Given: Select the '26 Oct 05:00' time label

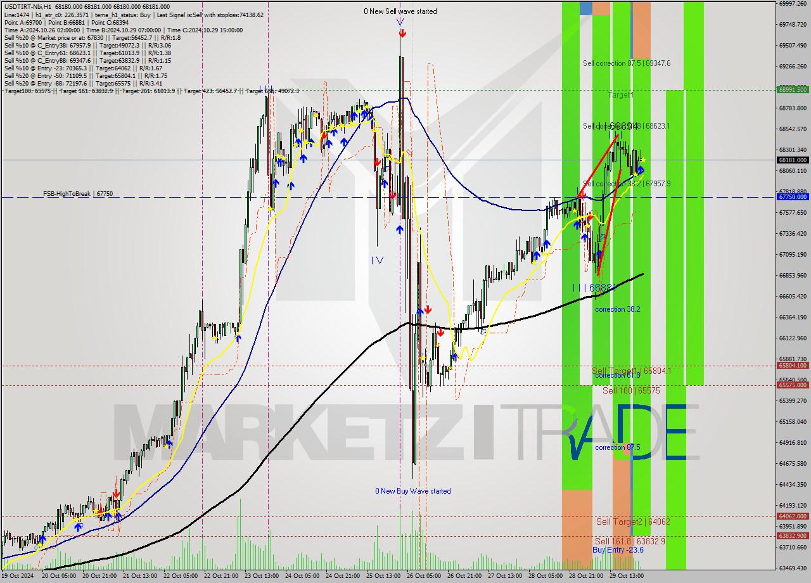Looking at the screenshot, I should [x=423, y=576].
